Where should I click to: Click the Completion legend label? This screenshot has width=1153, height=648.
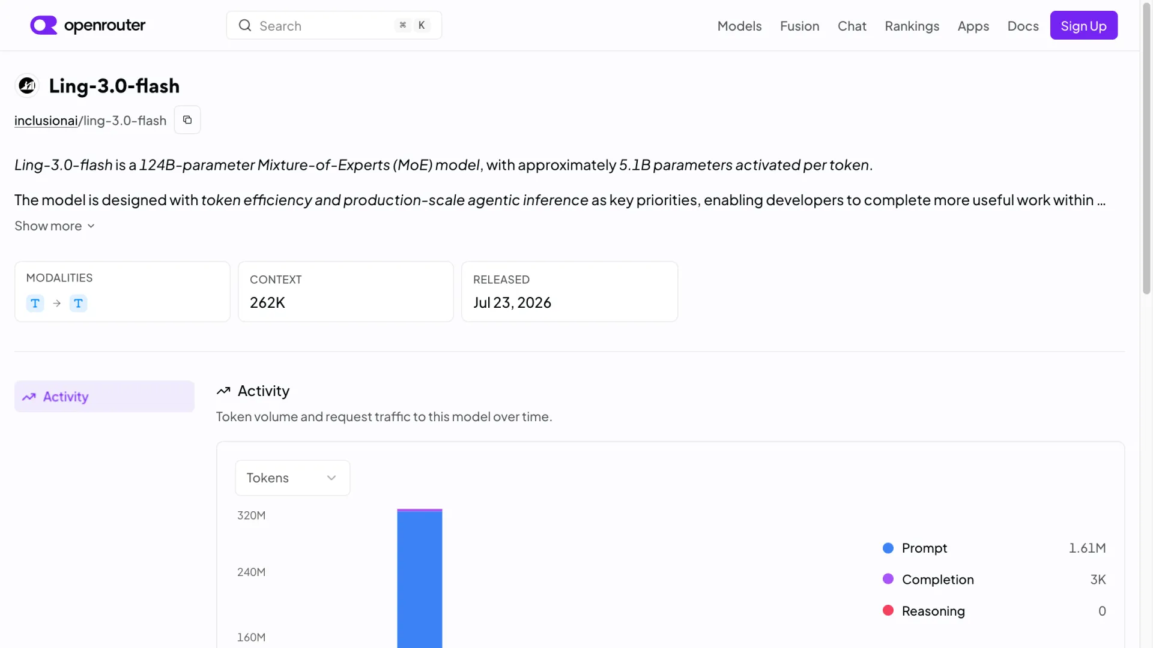click(x=937, y=580)
